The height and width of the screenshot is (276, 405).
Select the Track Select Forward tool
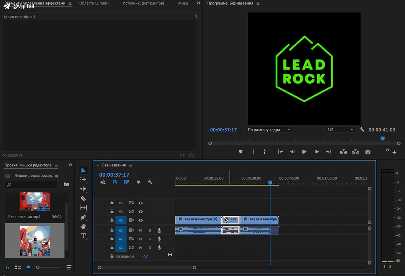click(x=83, y=180)
